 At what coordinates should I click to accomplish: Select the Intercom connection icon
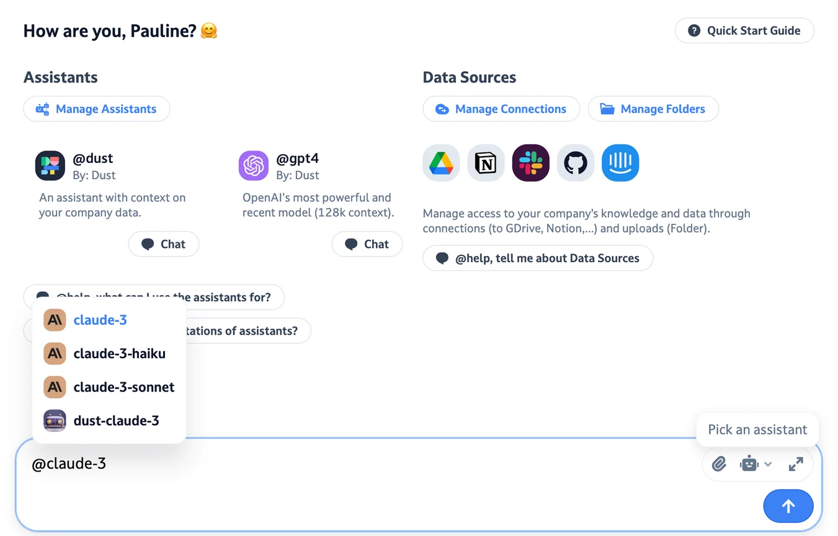pos(620,163)
